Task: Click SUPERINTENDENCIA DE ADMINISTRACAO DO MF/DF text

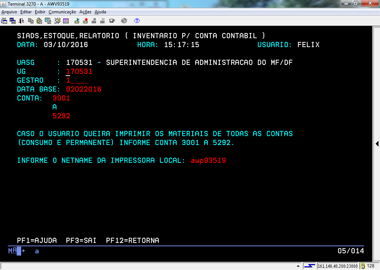Action: click(199, 62)
